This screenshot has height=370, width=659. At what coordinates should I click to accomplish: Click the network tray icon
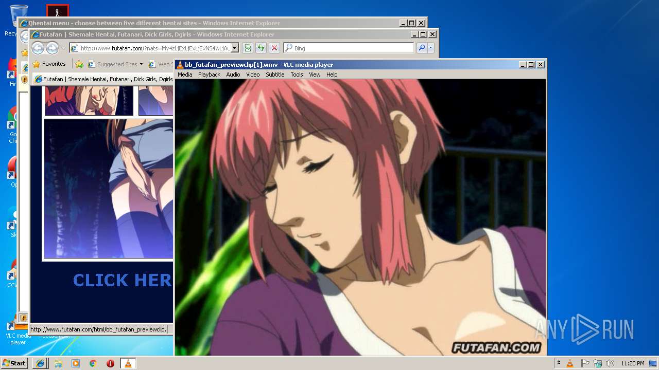pos(597,363)
